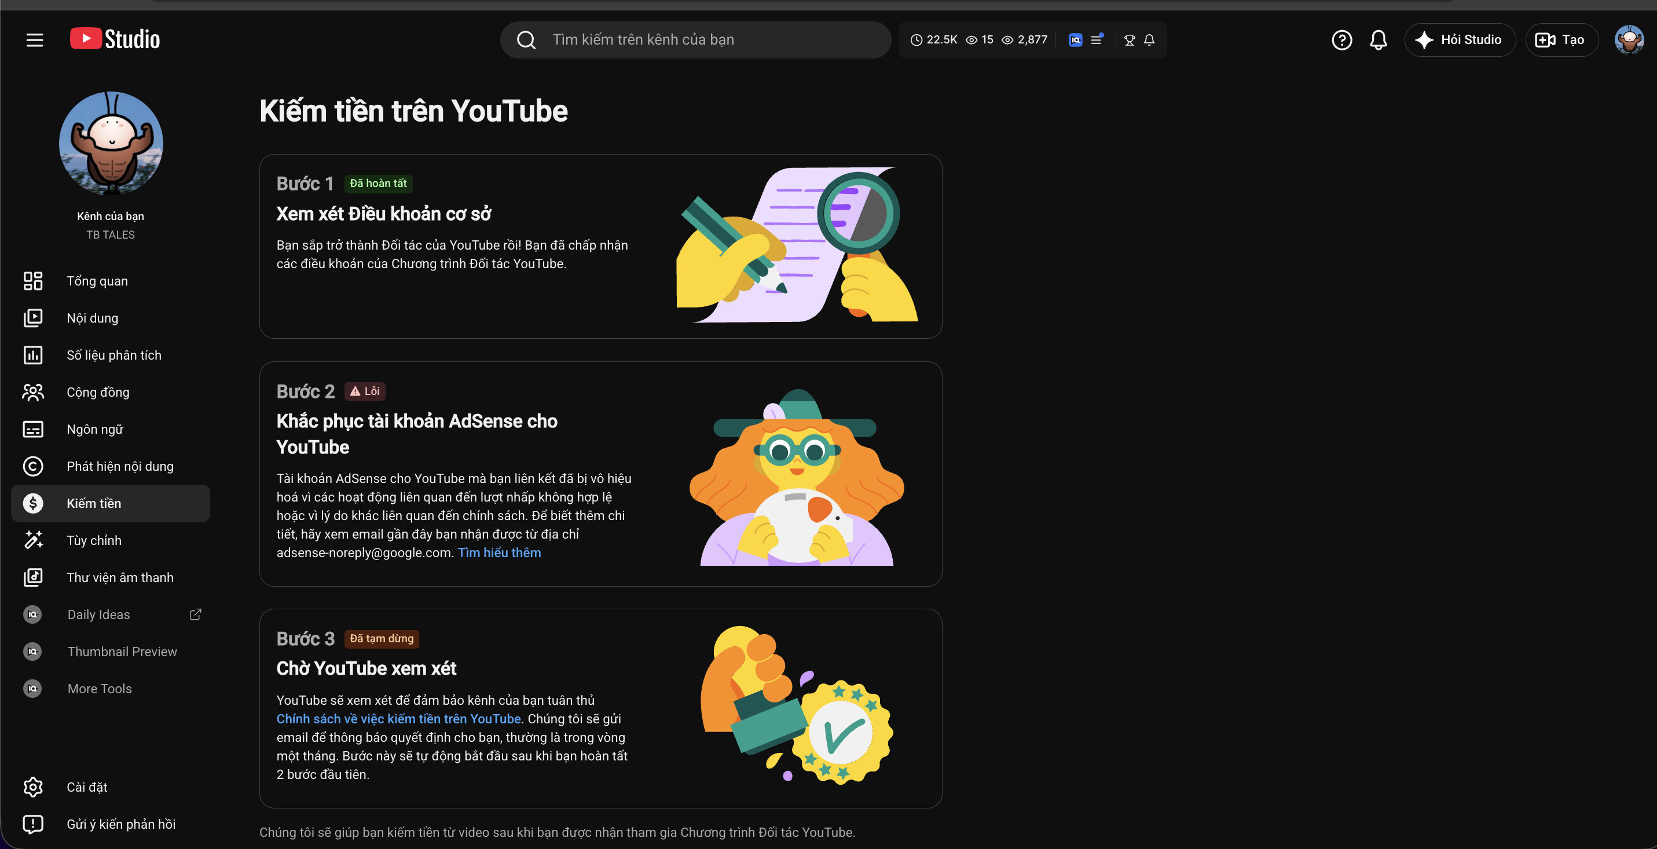Click the Gửi ý kiến phản hồi icon
This screenshot has width=1657, height=849.
pos(33,824)
